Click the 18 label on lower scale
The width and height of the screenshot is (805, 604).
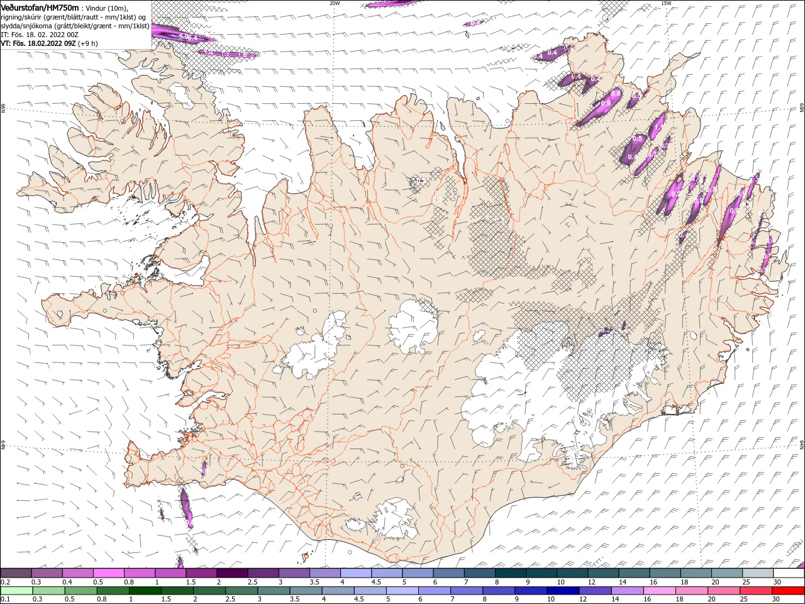[x=680, y=600]
